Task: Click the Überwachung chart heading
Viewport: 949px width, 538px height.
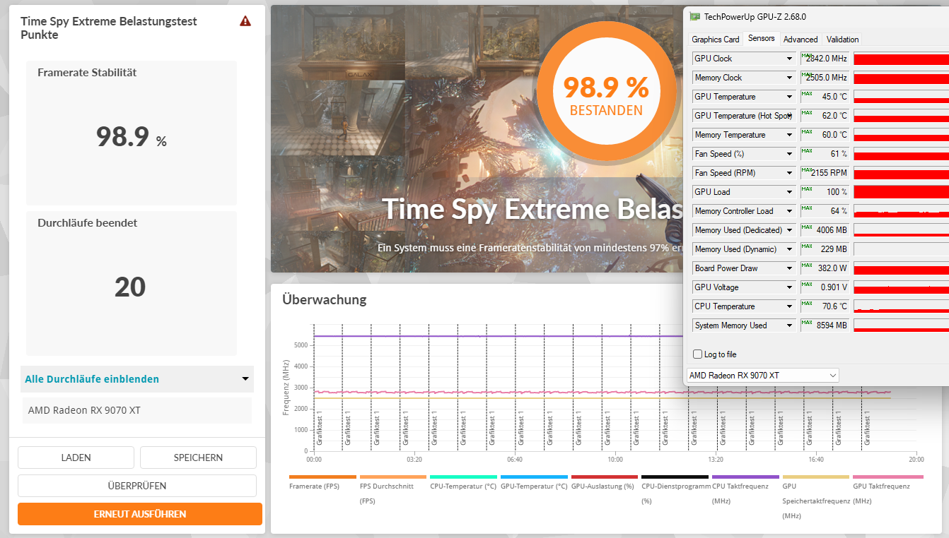Action: pos(325,299)
